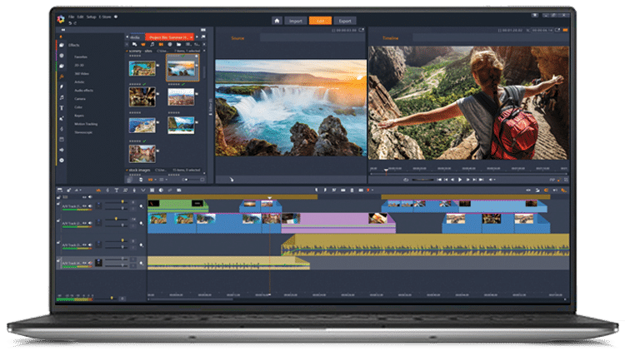Expand the stock images group
The height and width of the screenshot is (351, 625).
127,171
